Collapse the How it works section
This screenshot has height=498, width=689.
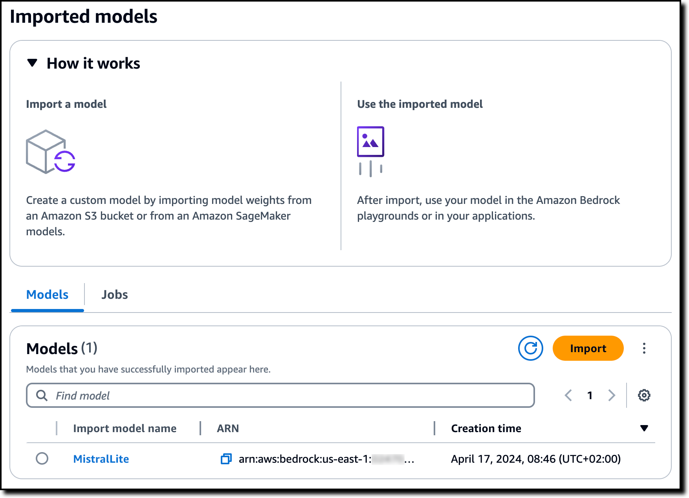pyautogui.click(x=33, y=62)
